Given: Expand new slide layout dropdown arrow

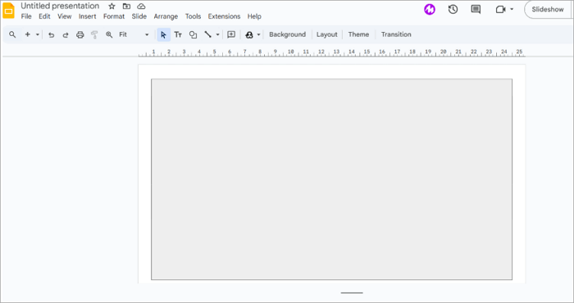Looking at the screenshot, I should tap(38, 34).
